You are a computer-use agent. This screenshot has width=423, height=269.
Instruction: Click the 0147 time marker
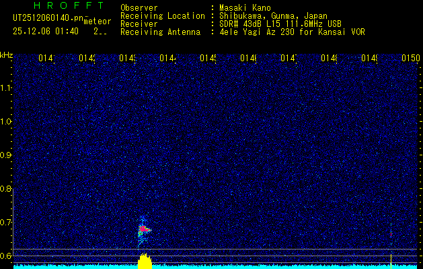289,58
